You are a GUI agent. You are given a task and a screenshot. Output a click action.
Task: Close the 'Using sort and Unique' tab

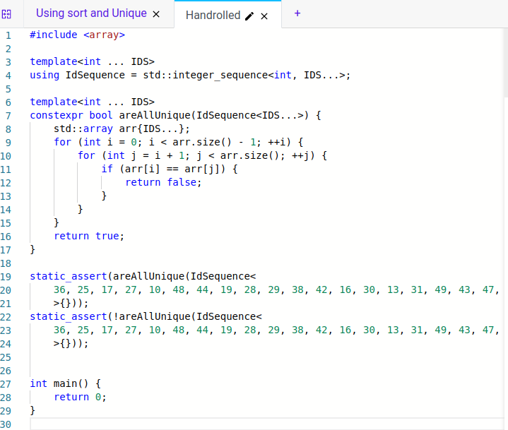click(156, 14)
